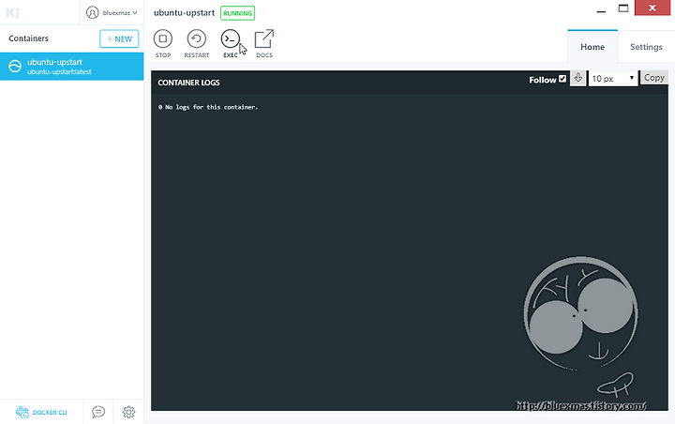Copy the container logs
This screenshot has height=424, width=675.
654,78
